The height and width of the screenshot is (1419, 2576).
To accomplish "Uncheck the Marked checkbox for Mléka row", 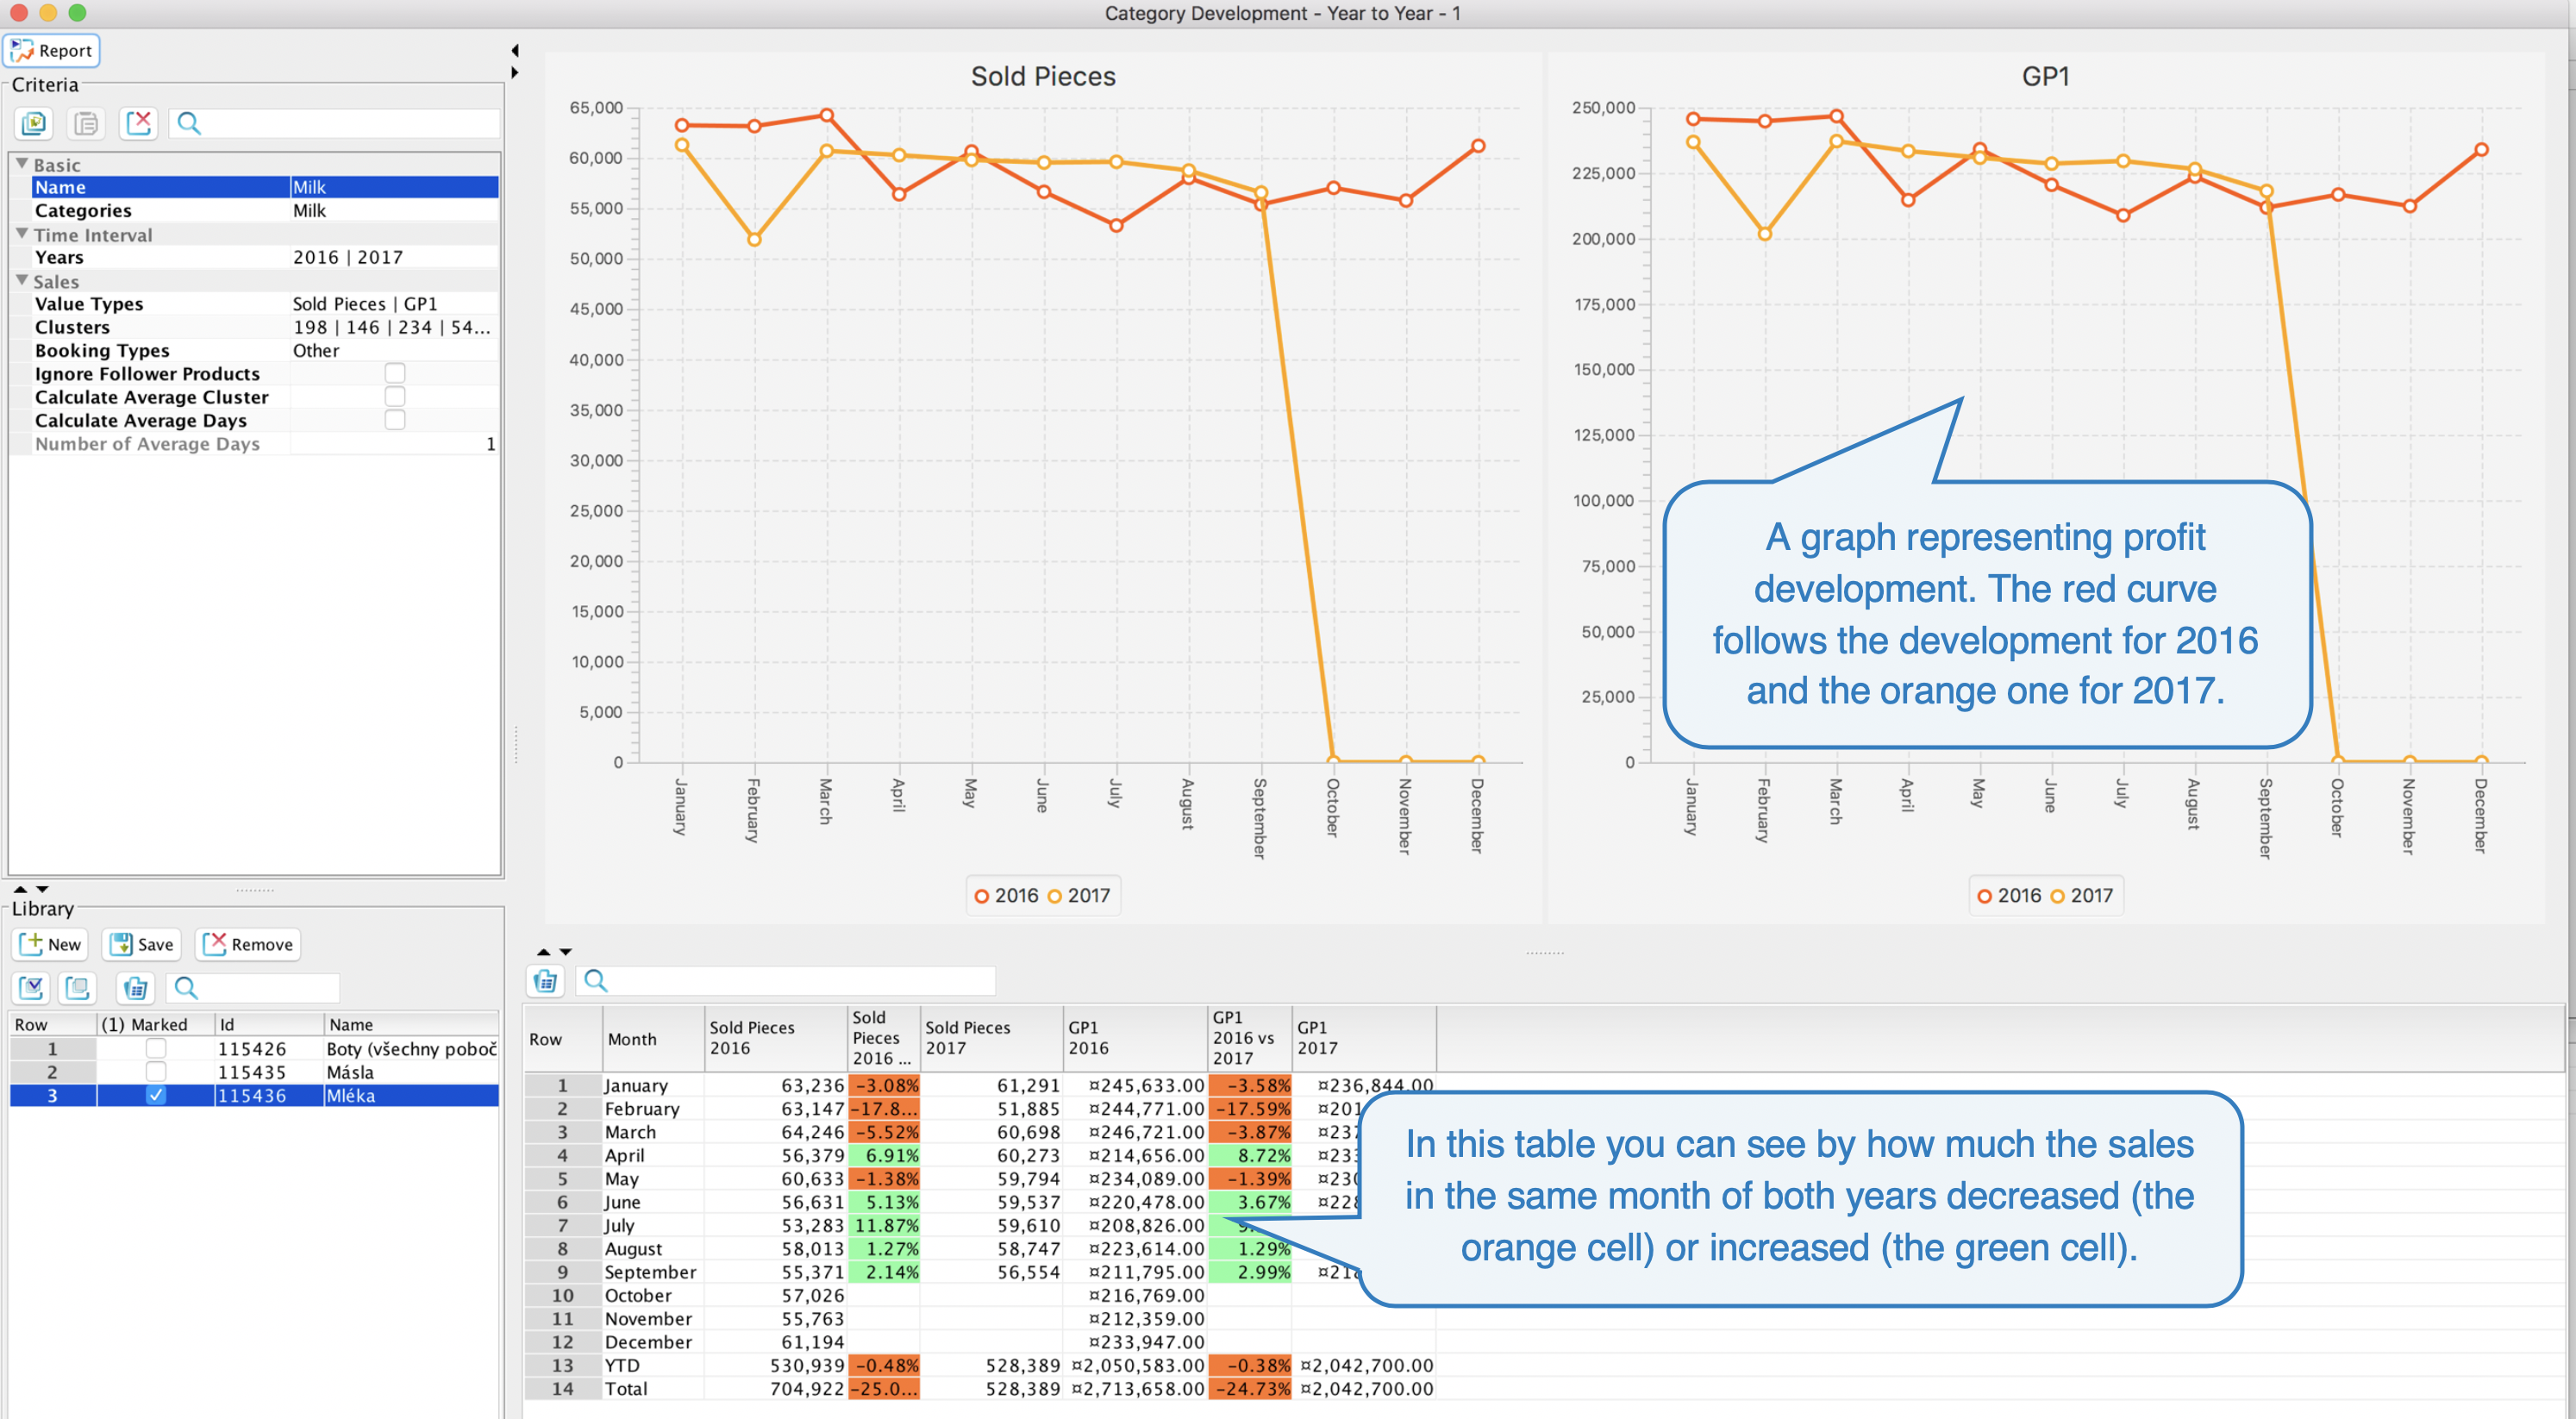I will [x=156, y=1095].
